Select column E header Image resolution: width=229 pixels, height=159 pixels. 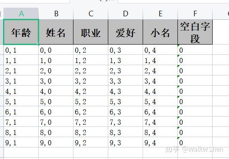point(160,14)
